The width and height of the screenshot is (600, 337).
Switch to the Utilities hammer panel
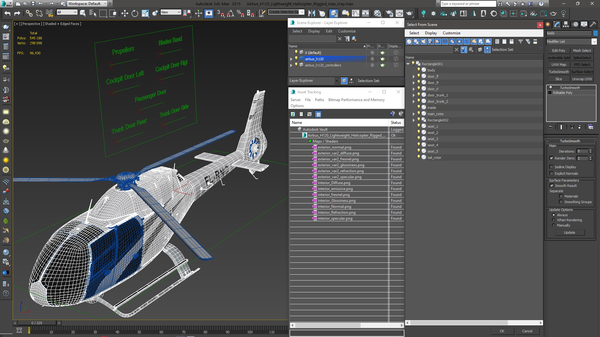(x=593, y=24)
